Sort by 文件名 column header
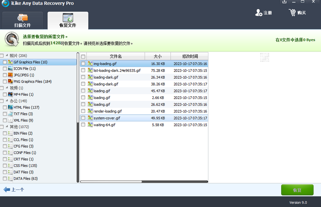 click(x=116, y=56)
